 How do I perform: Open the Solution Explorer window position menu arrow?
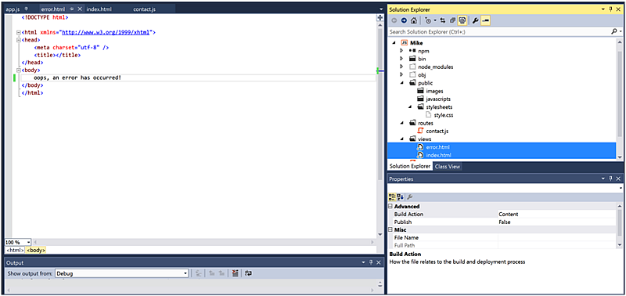(603, 9)
